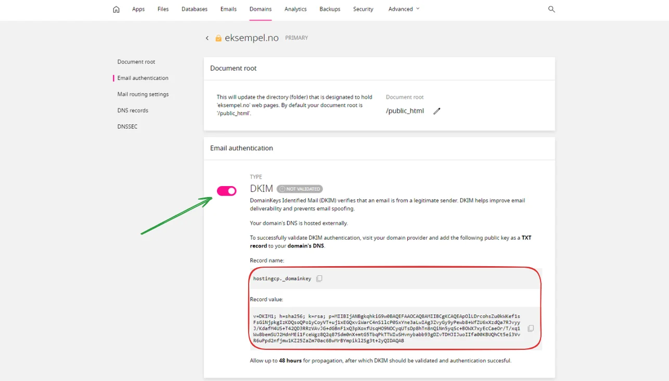Open the Backups menu
Viewport: 669px width, 381px height.
tap(330, 9)
